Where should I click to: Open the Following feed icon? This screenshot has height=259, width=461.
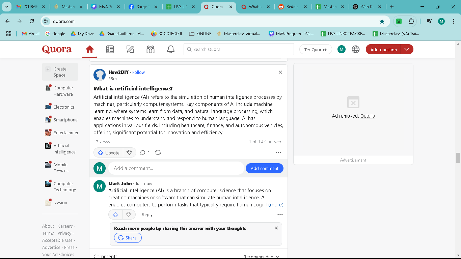point(110,50)
